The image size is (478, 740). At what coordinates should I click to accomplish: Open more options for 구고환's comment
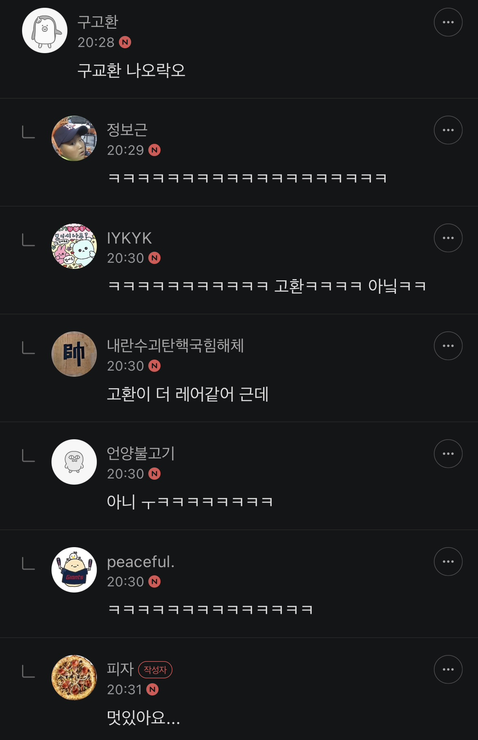tap(448, 22)
